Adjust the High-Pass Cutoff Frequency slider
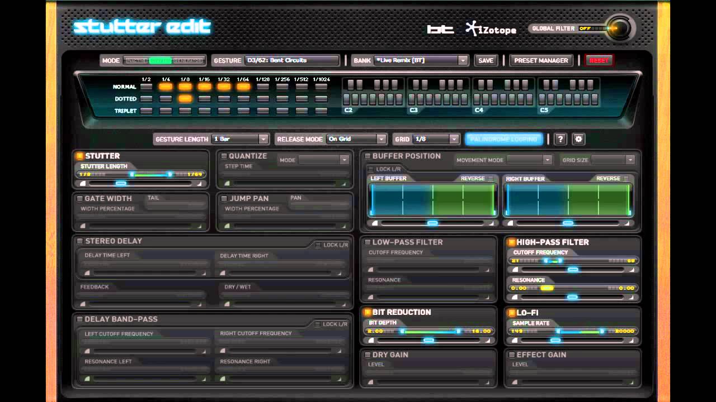The height and width of the screenshot is (402, 716). pos(573,261)
